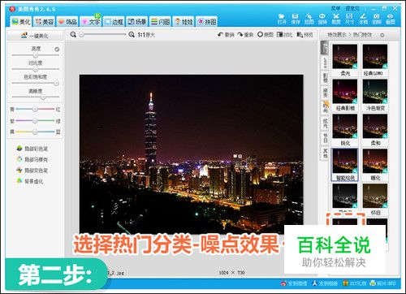Select the 背景虚化 background blur tool
Image resolution: width=406 pixels, height=294 pixels.
[30, 181]
